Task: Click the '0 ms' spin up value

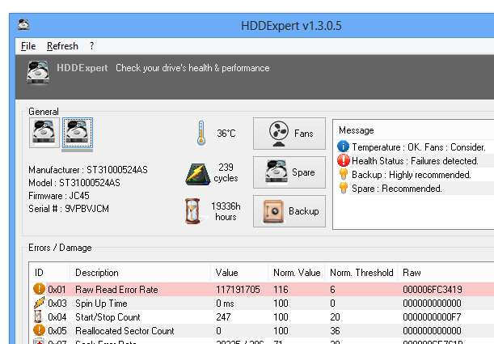Action: (225, 304)
